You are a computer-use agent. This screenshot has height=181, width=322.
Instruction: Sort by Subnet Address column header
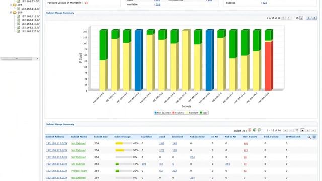[x=55, y=137]
